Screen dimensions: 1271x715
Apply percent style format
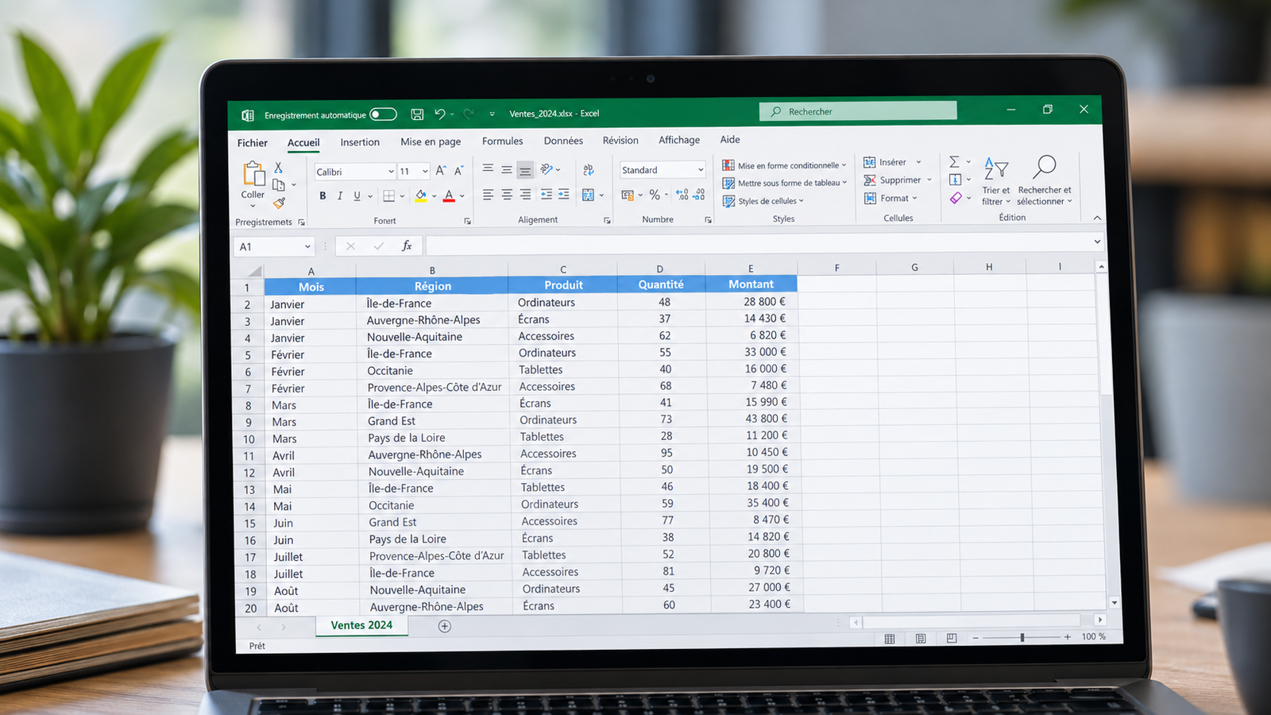[x=654, y=194]
